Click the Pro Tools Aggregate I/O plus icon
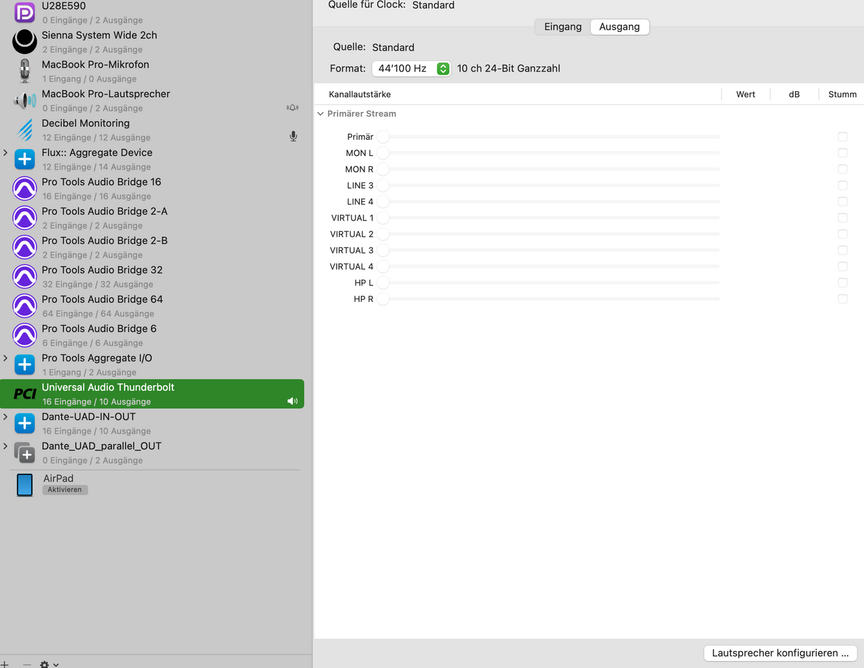864x668 pixels. pos(24,365)
